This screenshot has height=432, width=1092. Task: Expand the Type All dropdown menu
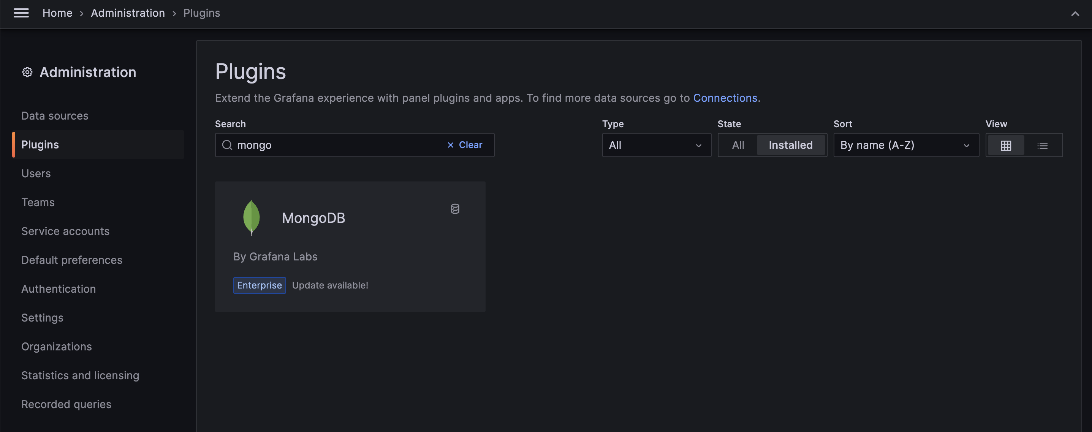click(655, 144)
